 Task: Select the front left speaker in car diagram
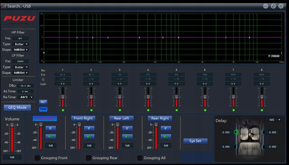(x=235, y=132)
